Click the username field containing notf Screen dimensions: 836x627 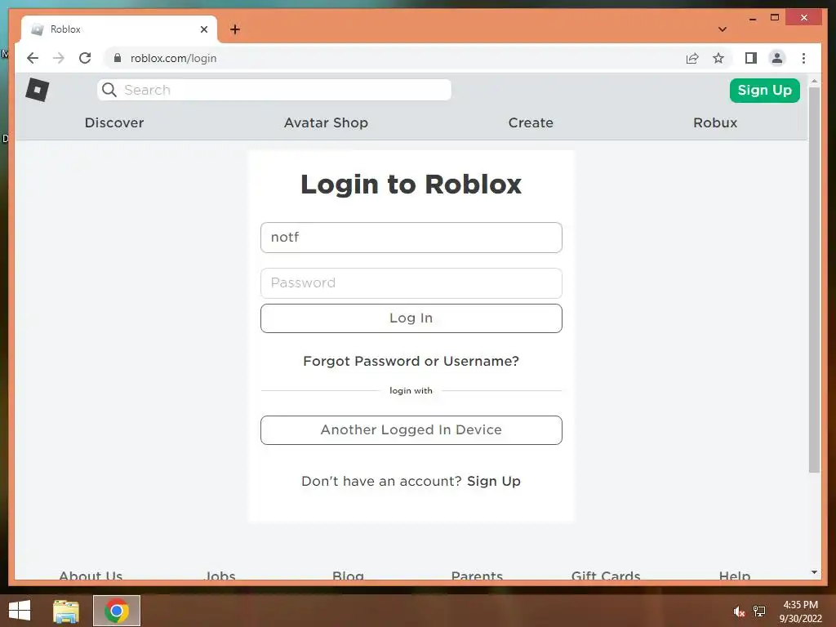pos(411,238)
